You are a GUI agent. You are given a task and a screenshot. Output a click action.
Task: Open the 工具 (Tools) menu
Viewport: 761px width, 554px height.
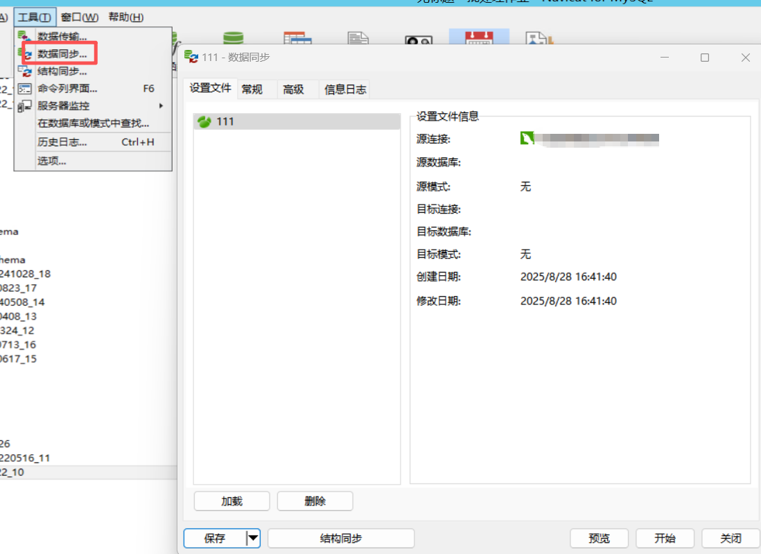coord(35,17)
